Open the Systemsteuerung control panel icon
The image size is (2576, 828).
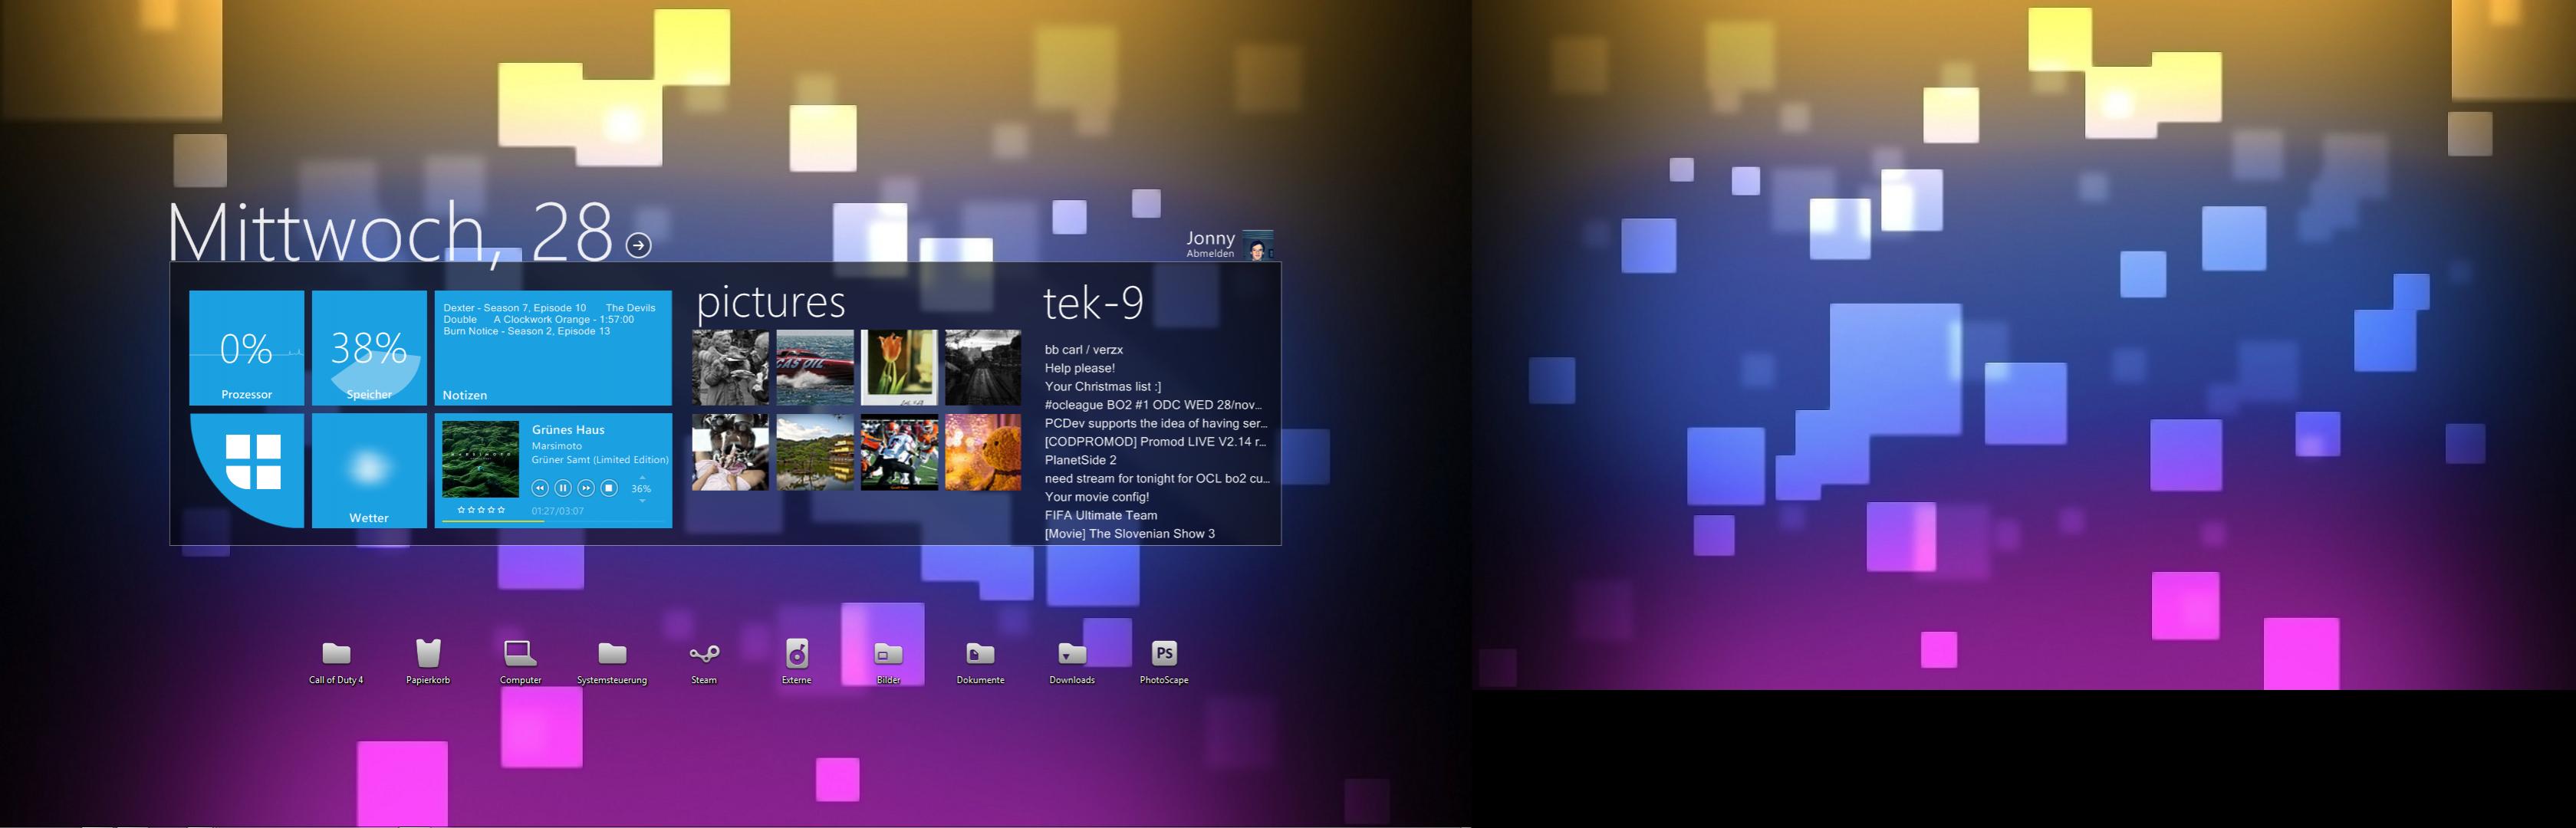pyautogui.click(x=612, y=654)
